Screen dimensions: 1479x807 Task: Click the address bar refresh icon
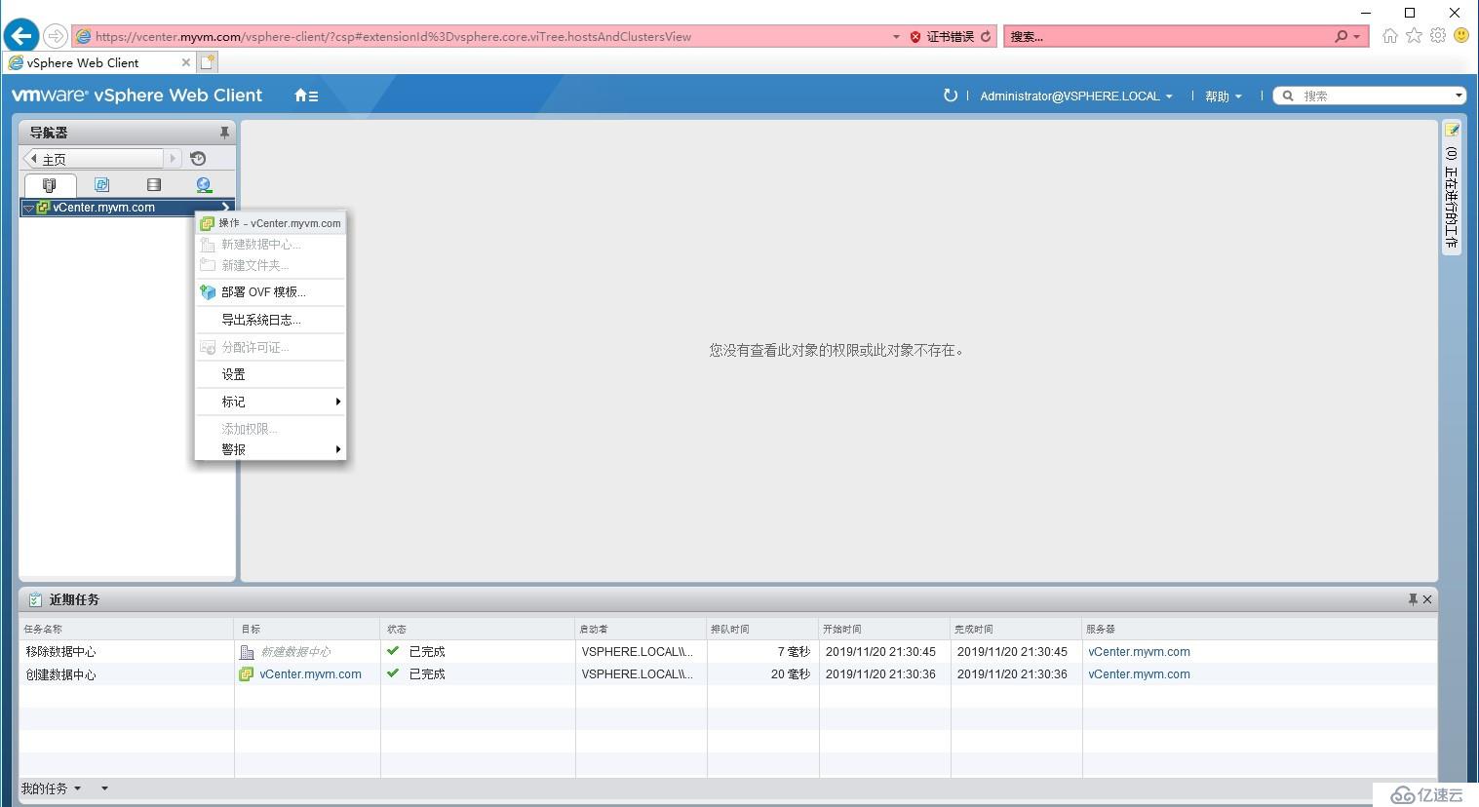click(x=986, y=36)
